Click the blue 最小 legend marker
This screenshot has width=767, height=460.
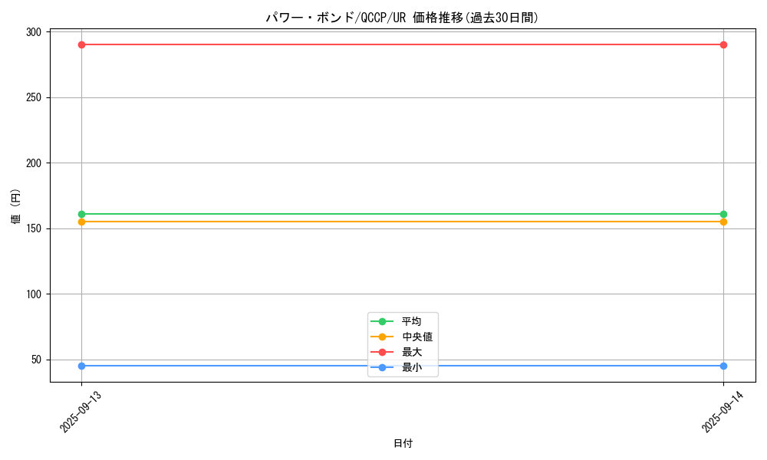point(382,367)
